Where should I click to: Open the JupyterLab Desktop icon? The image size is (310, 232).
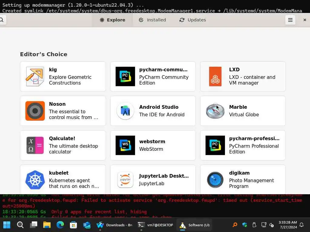125,180
